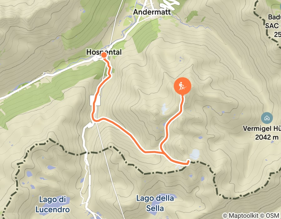Select the Lago della Sella label
The width and height of the screenshot is (281, 219).
tap(155, 203)
